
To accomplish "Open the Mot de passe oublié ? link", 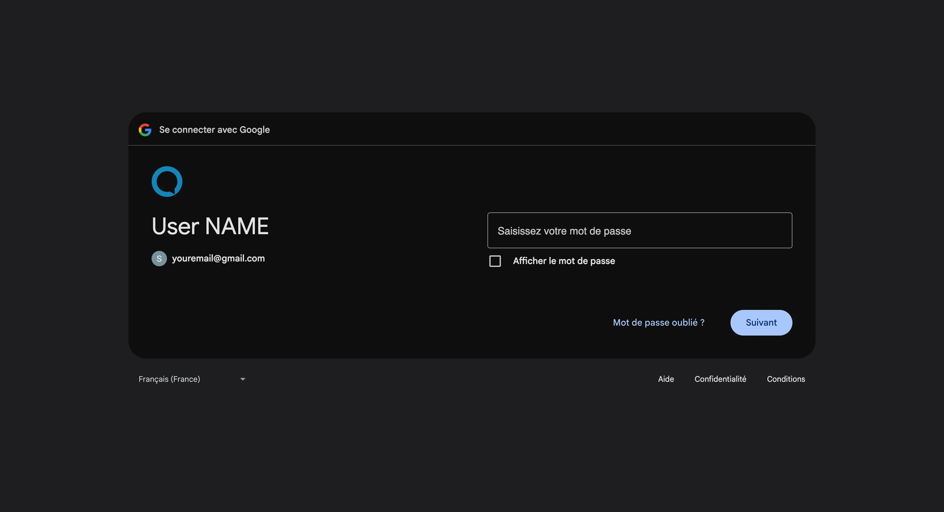I will [659, 323].
